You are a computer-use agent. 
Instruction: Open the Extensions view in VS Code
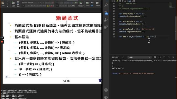(x=106, y=27)
